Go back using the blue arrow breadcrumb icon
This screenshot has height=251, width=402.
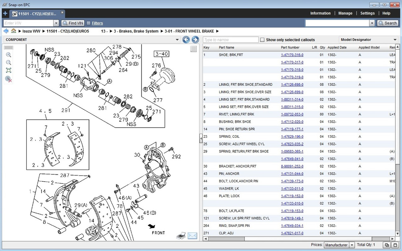(6, 31)
